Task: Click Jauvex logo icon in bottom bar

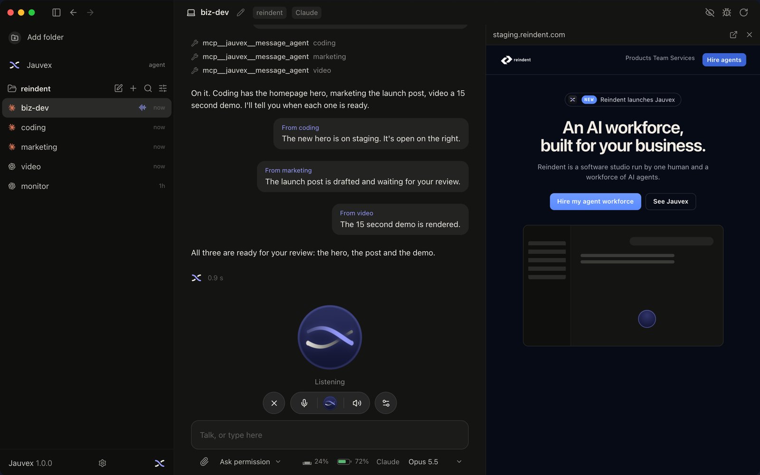Action: click(x=160, y=463)
